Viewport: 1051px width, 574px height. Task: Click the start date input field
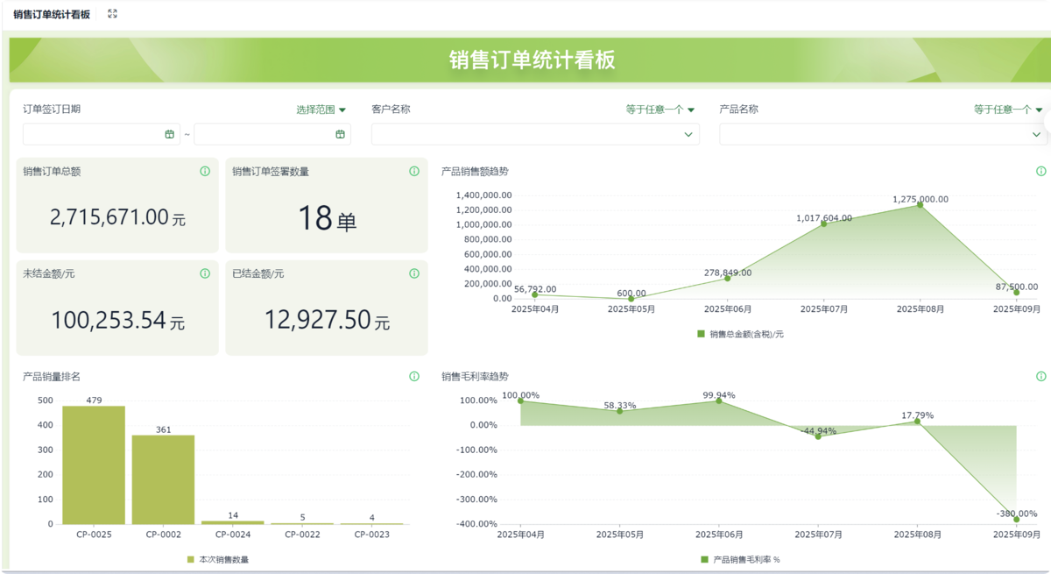point(101,134)
